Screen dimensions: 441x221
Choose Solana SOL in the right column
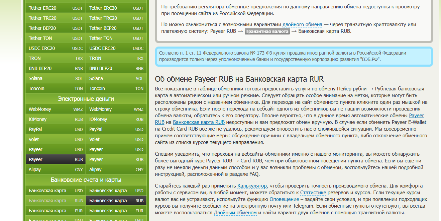point(116,78)
